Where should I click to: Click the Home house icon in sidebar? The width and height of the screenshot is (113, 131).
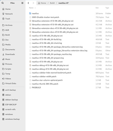point(3,9)
